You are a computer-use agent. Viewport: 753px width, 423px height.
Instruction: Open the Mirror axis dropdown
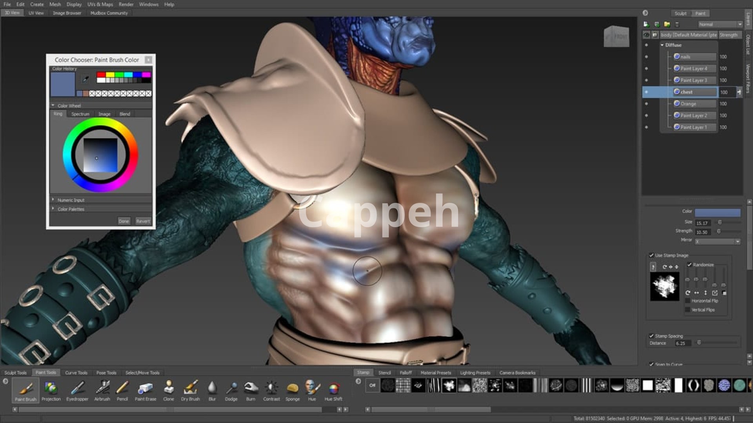pos(717,242)
